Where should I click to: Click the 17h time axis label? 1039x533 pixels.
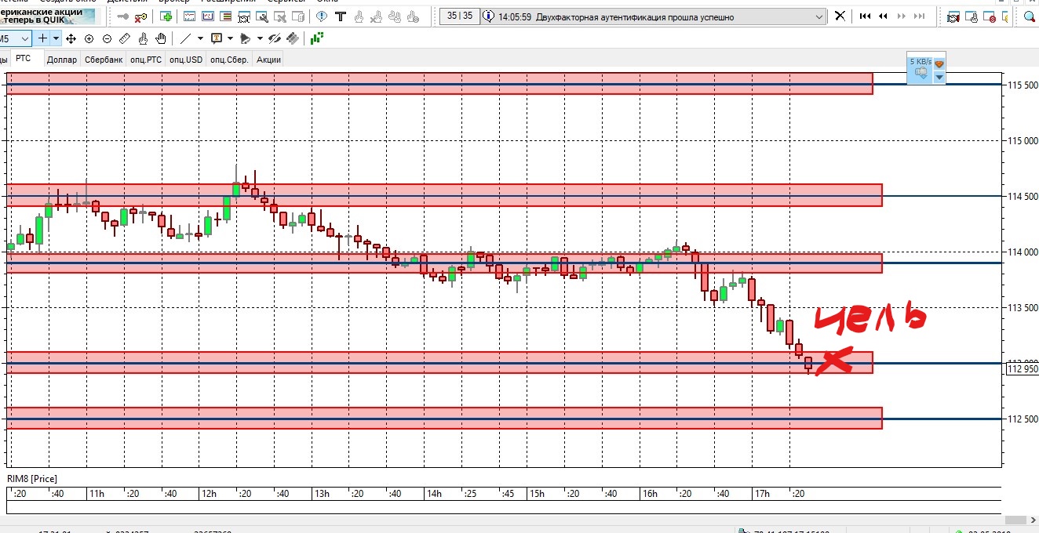(x=762, y=494)
